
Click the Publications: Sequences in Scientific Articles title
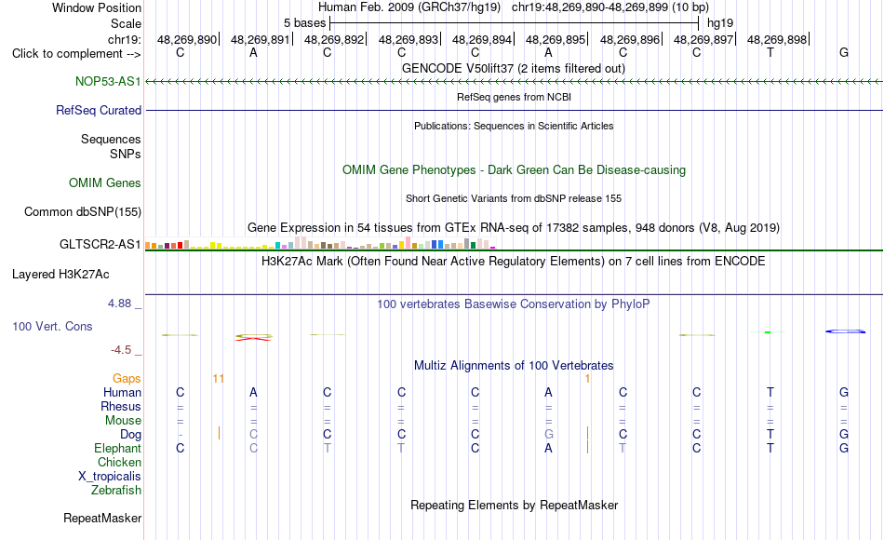pyautogui.click(x=514, y=126)
